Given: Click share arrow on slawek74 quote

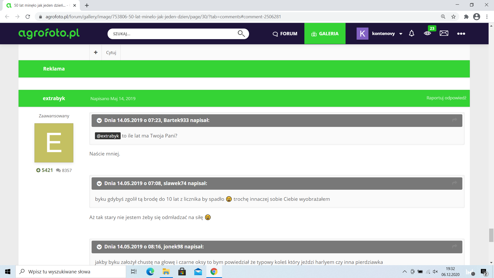Looking at the screenshot, I should point(454,183).
